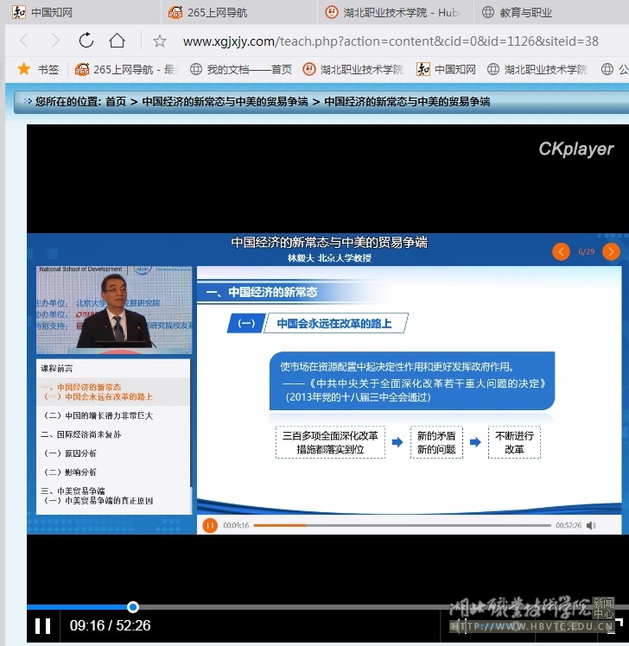Image resolution: width=629 pixels, height=646 pixels.
Task: Click the browser back arrow
Action: pos(24,41)
